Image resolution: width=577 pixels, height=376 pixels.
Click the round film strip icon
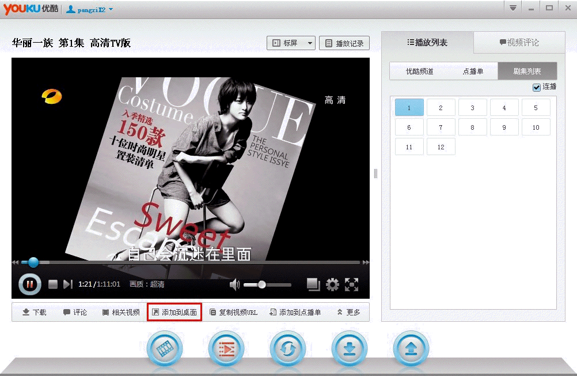165,349
